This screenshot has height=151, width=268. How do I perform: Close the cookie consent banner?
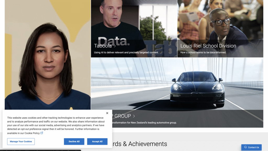pos(107,113)
